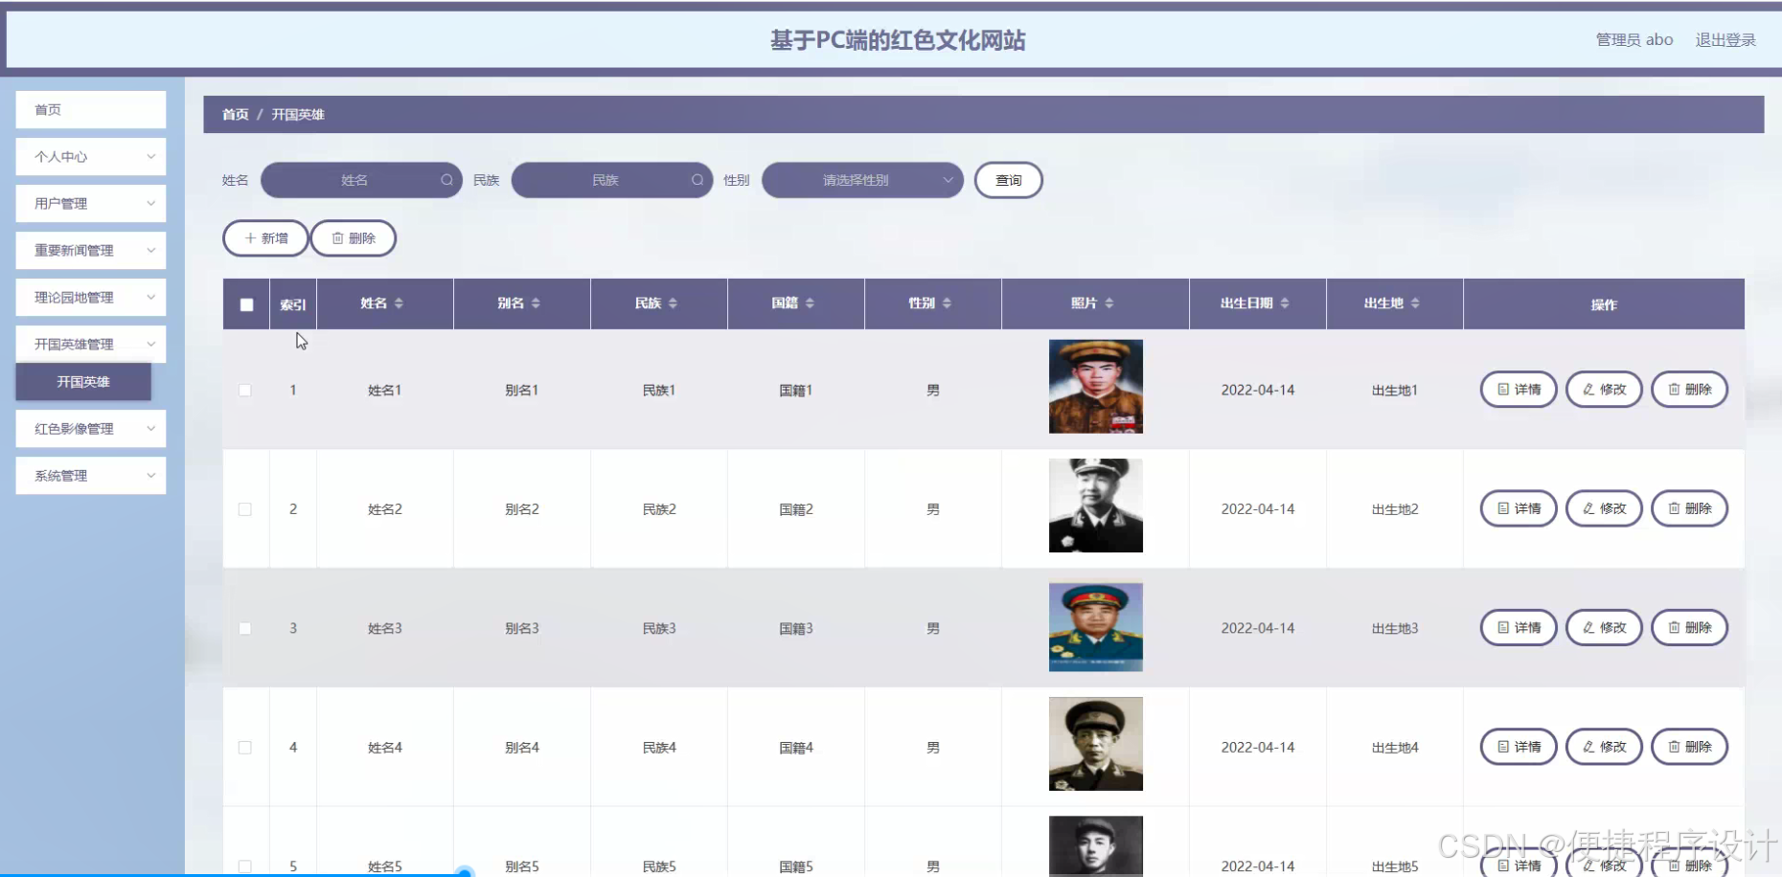Click 修改 for row 姓名1
1782x877 pixels.
pyautogui.click(x=1604, y=390)
